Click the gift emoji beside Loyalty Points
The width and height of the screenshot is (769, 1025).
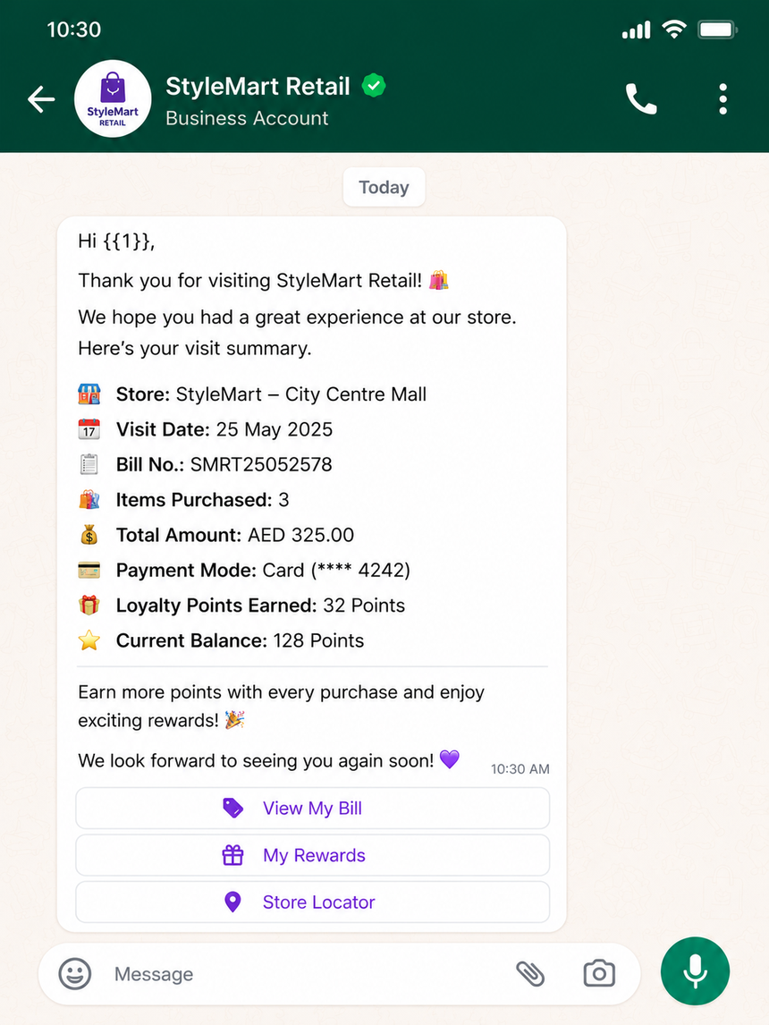point(89,605)
